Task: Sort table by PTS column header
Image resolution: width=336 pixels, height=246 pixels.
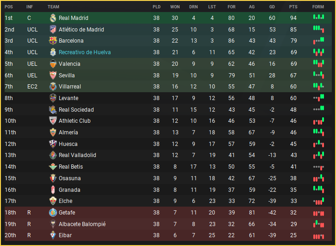Action: tap(293, 7)
